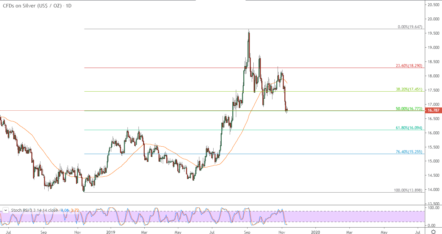The image size is (442, 234).
Task: Select the 76.40%(15.255) Fibonacci label
Action: 409,151
